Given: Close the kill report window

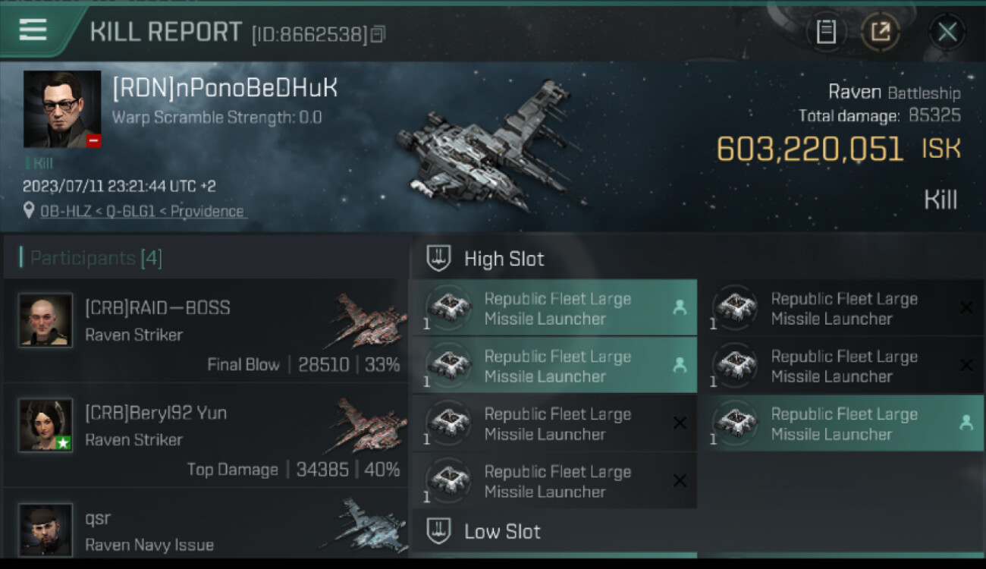Looking at the screenshot, I should tap(947, 32).
